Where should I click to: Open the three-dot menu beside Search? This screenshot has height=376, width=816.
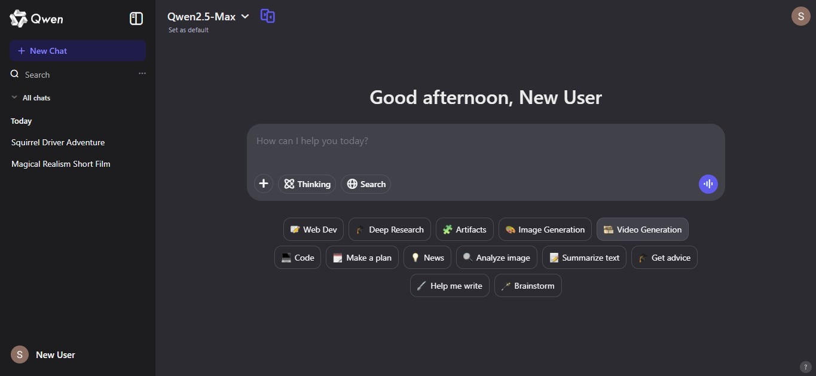pyautogui.click(x=142, y=74)
